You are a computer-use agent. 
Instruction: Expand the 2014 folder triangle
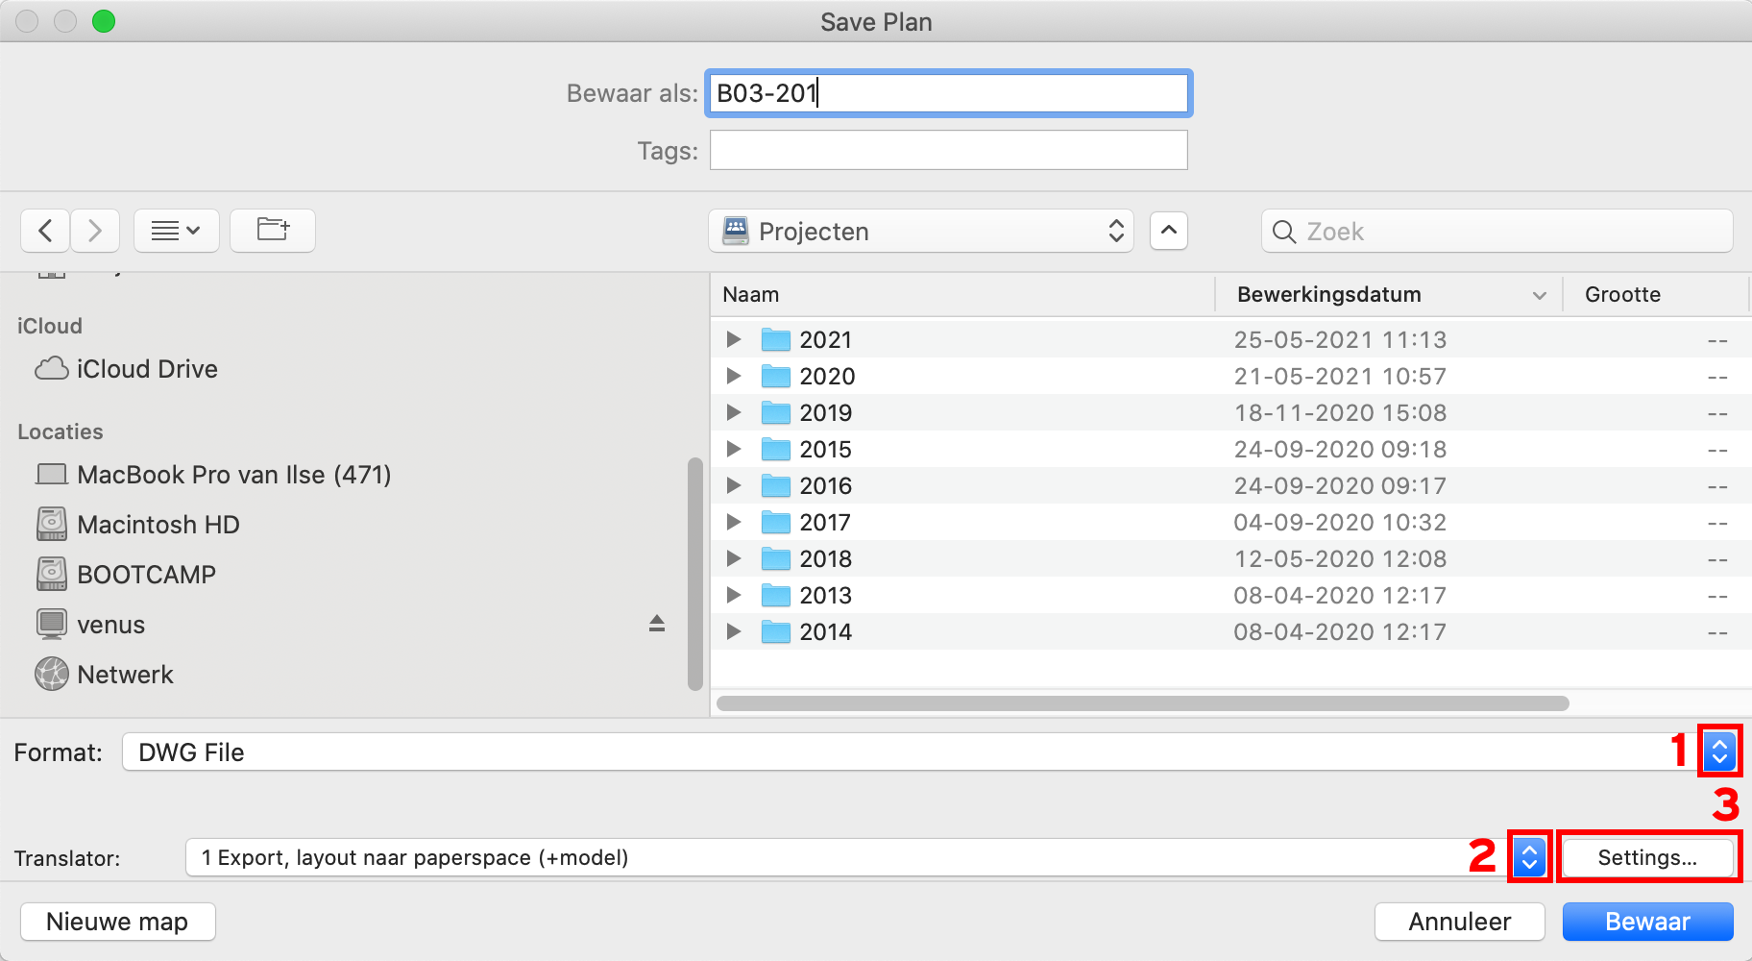tap(734, 631)
